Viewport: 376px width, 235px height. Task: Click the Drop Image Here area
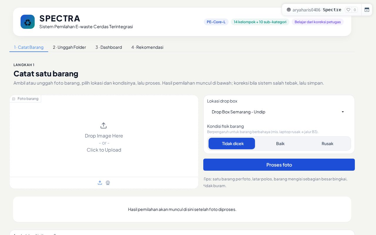(104, 136)
